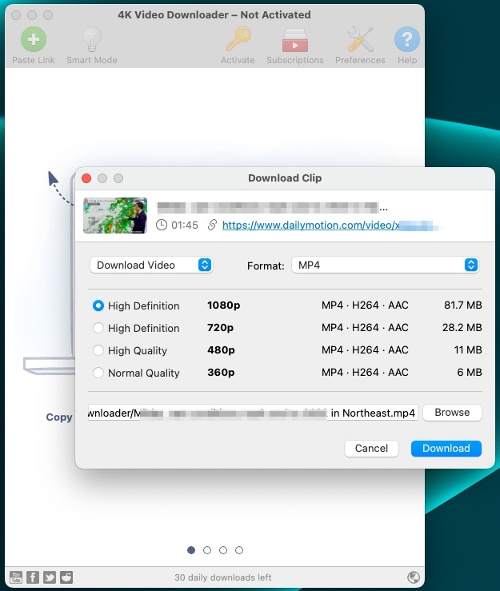The height and width of the screenshot is (591, 500).
Task: Click the bold 1080p resolution label
Action: point(224,305)
